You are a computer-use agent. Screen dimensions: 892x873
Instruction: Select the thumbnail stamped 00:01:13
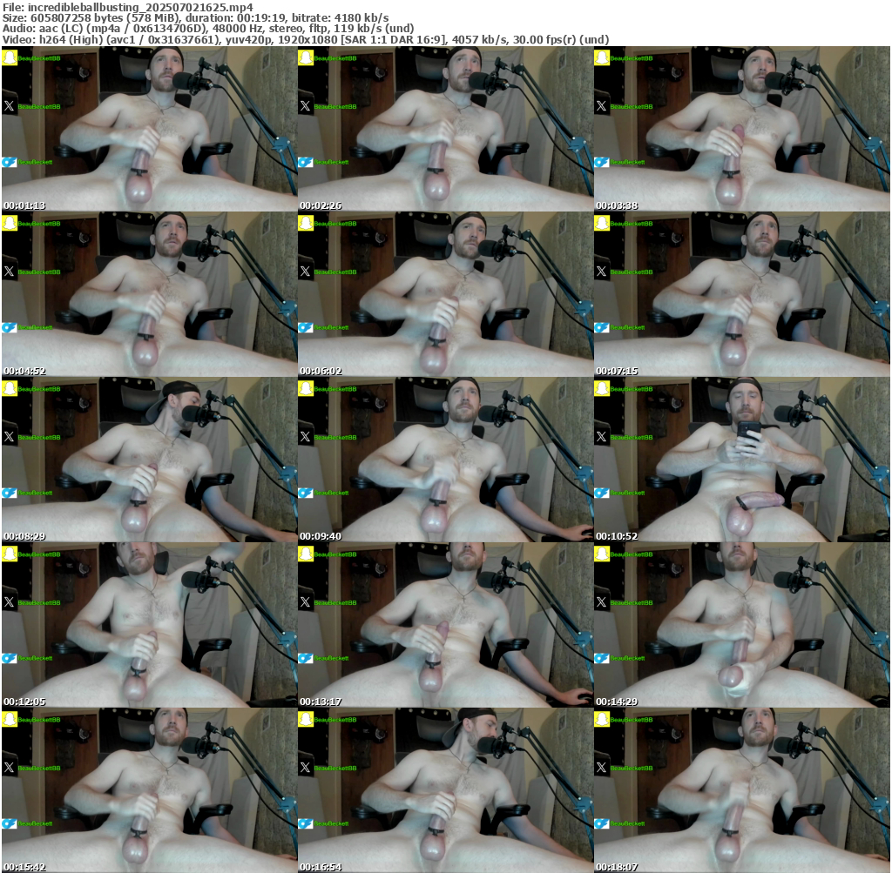149,129
